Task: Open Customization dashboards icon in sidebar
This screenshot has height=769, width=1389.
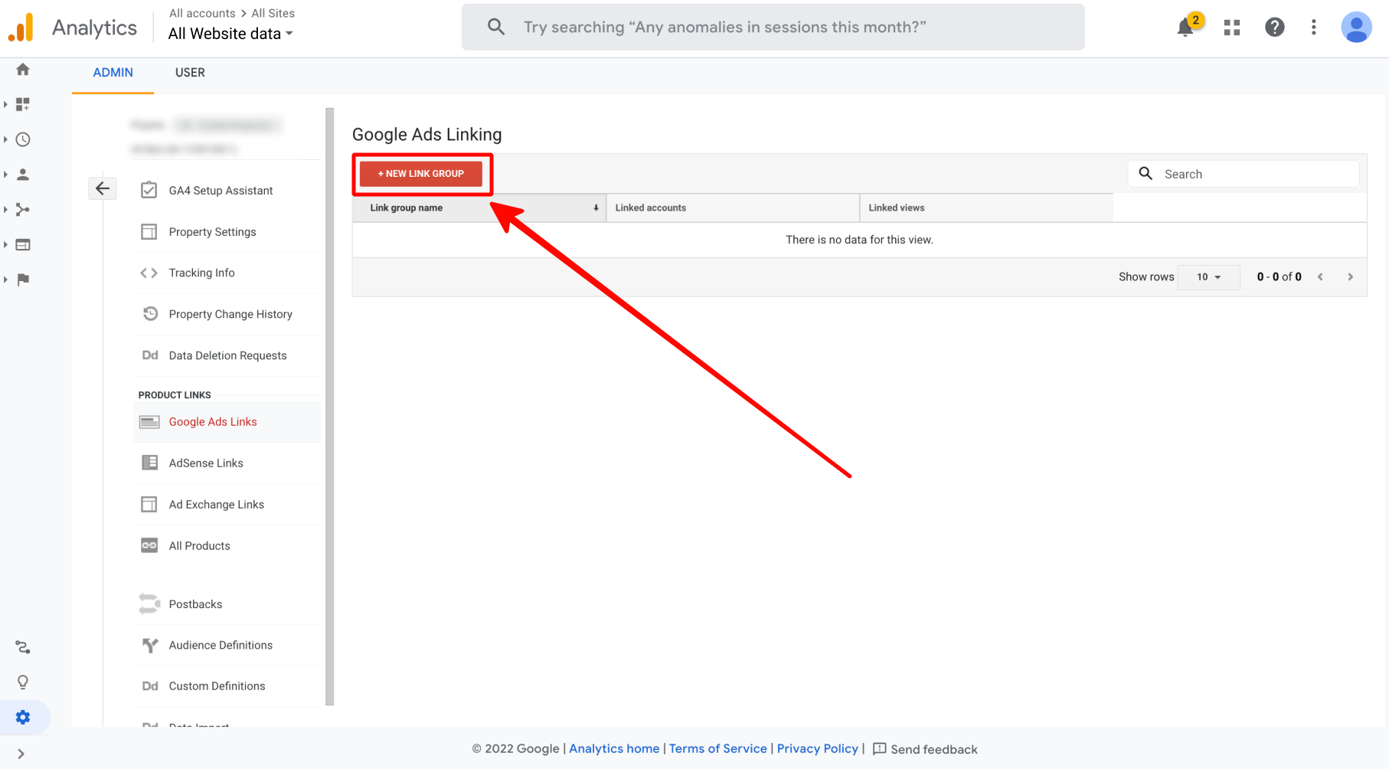Action: coord(23,104)
